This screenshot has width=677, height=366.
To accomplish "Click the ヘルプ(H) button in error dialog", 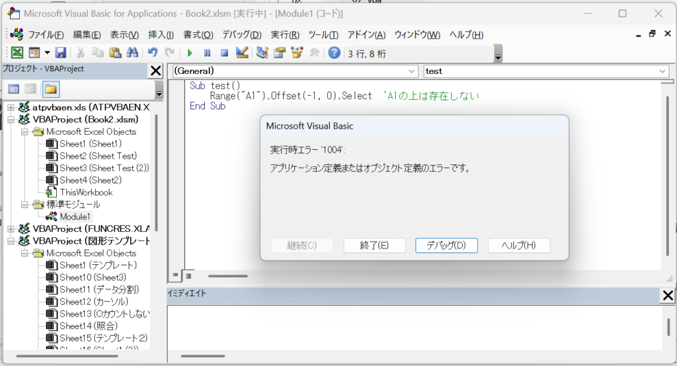I will 518,246.
